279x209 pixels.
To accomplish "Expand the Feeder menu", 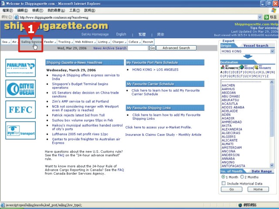I will [50, 42].
